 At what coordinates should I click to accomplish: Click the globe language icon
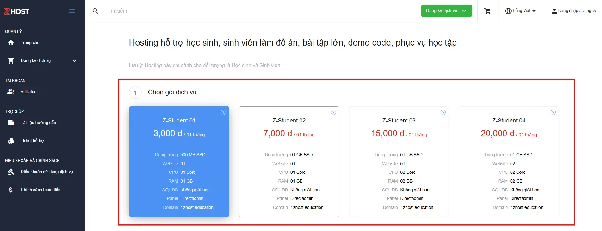point(508,11)
